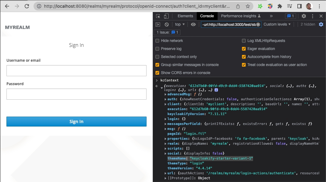Focus the Username or email field
The width and height of the screenshot is (326, 182).
tap(76, 71)
